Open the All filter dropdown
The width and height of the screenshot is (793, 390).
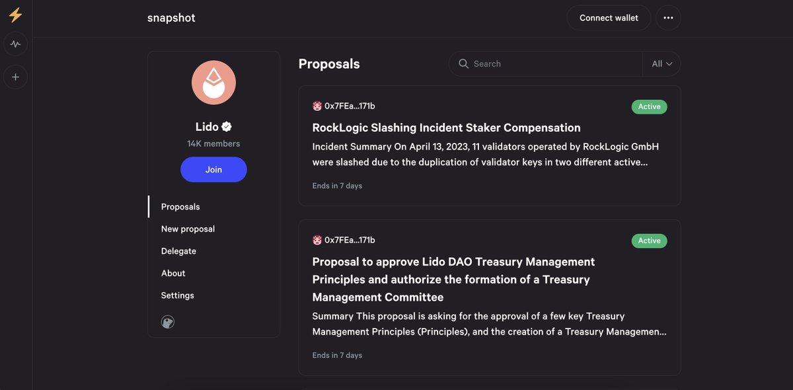661,63
